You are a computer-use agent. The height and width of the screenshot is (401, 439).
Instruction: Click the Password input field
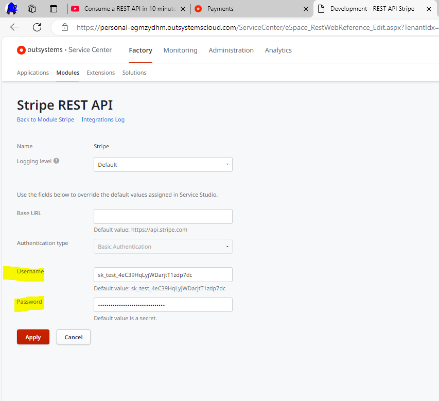[163, 305]
